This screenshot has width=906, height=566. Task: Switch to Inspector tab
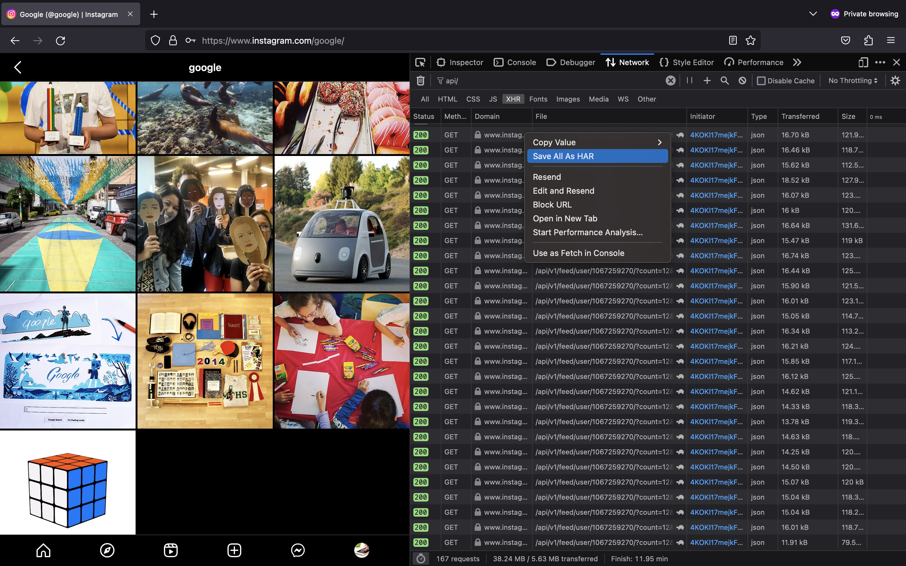coord(460,63)
